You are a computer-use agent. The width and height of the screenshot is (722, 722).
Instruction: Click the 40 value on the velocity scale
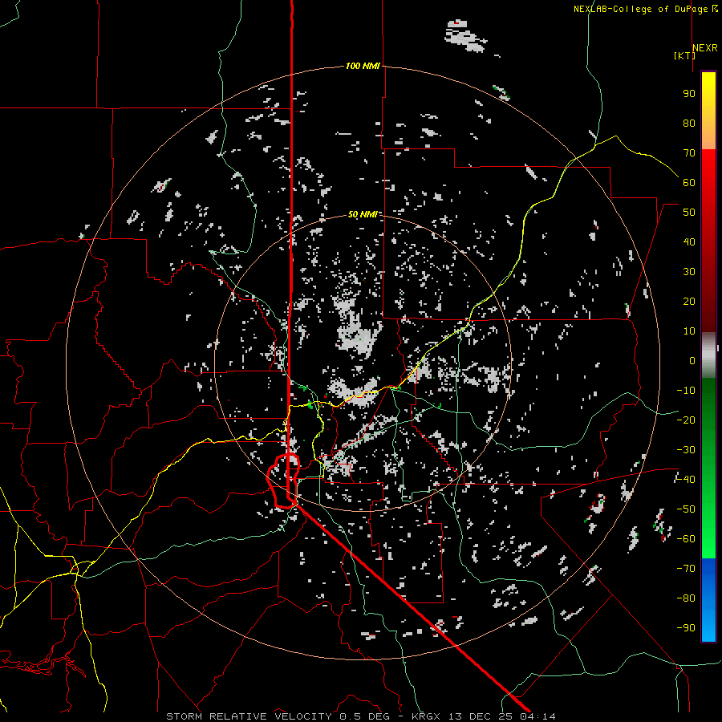click(689, 241)
